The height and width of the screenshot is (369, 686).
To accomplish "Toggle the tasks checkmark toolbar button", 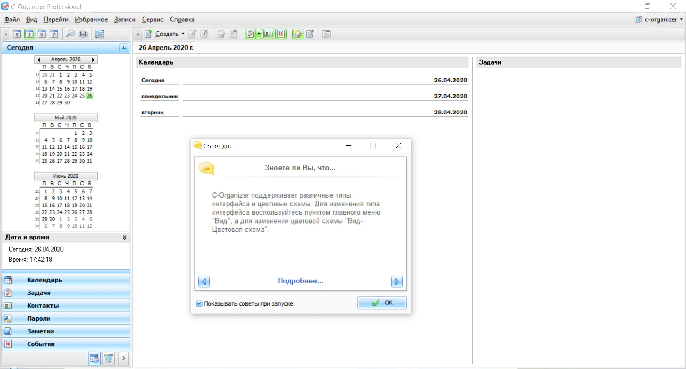I will [x=250, y=34].
